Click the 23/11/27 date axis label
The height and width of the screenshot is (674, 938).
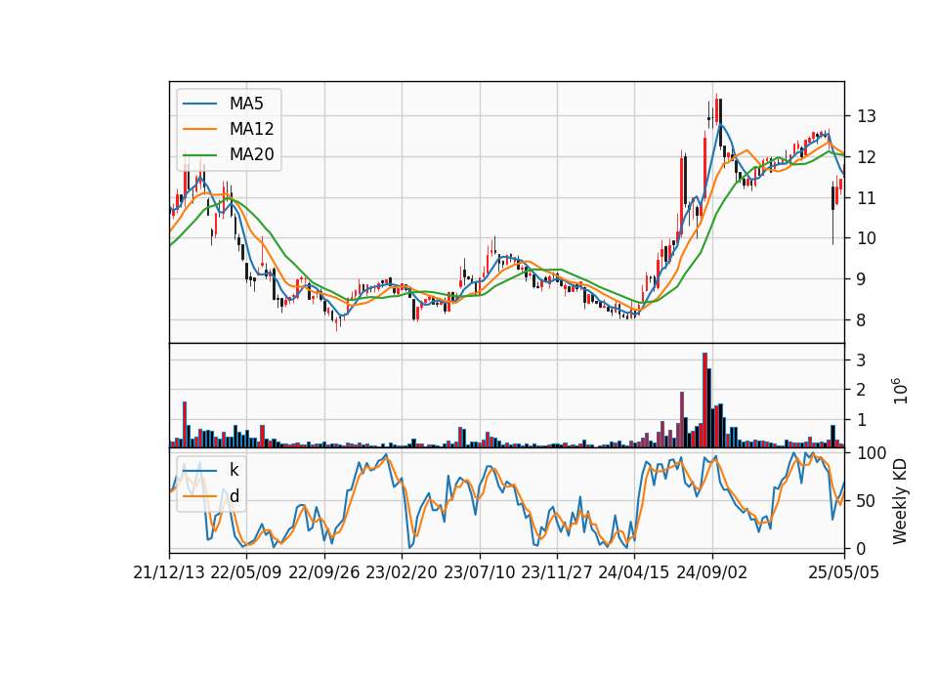point(557,573)
